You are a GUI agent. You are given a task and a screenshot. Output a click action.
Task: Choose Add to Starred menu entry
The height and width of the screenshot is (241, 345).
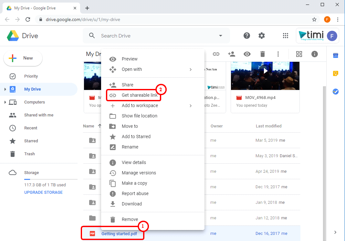[153, 137]
